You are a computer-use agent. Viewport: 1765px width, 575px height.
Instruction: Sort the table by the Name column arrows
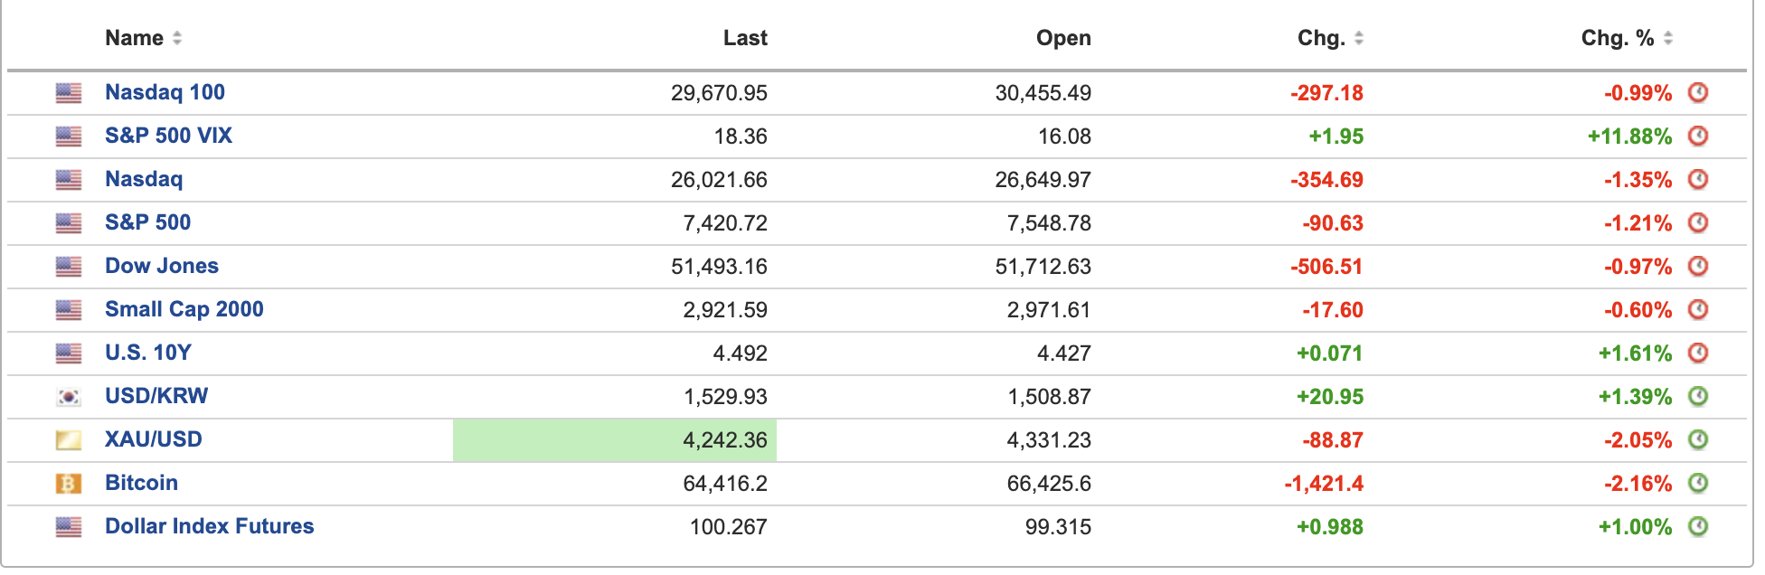click(x=177, y=38)
